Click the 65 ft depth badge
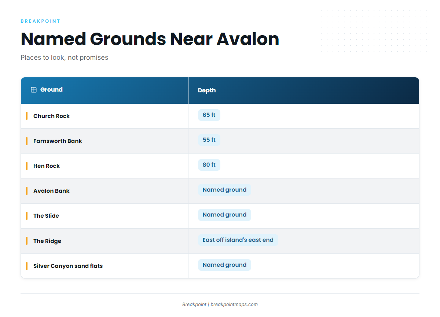 pos(209,115)
